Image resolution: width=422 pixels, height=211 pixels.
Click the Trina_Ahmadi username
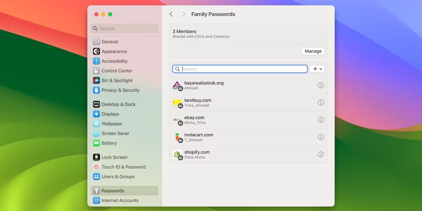click(x=197, y=105)
